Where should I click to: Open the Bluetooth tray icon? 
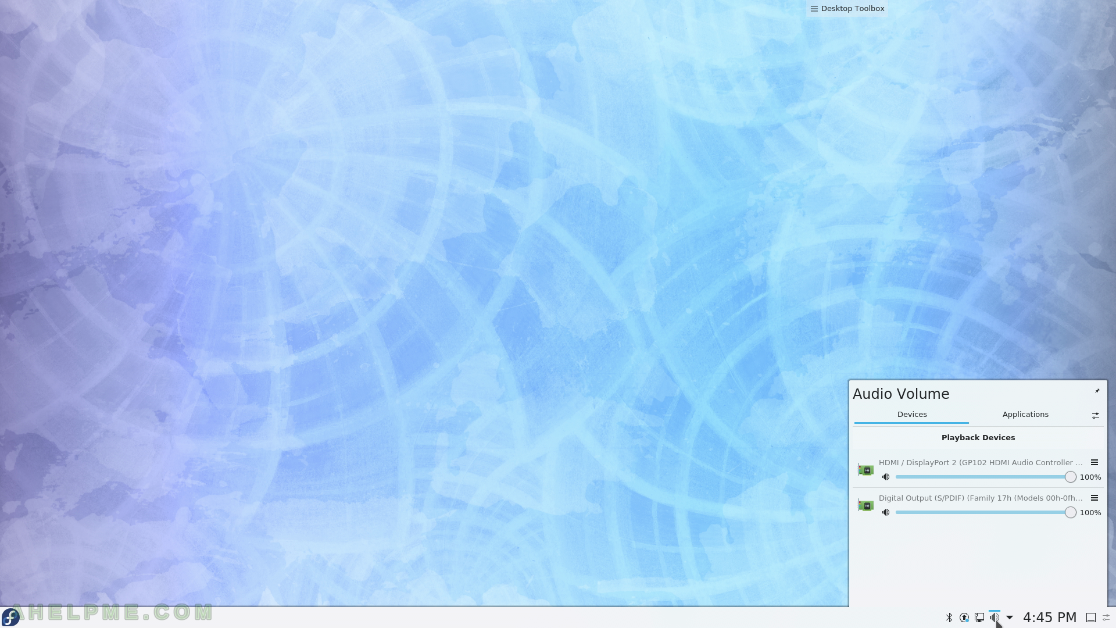(949, 618)
